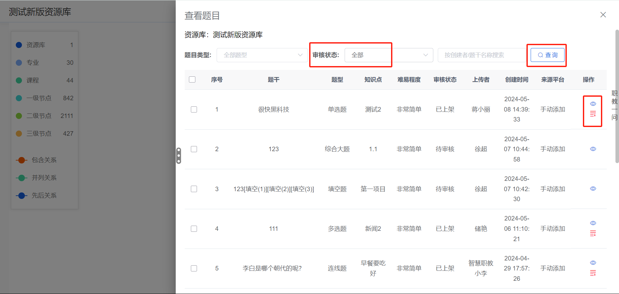The width and height of the screenshot is (619, 294).
Task: Open the vertical 职教一问 side tab
Action: [x=614, y=105]
